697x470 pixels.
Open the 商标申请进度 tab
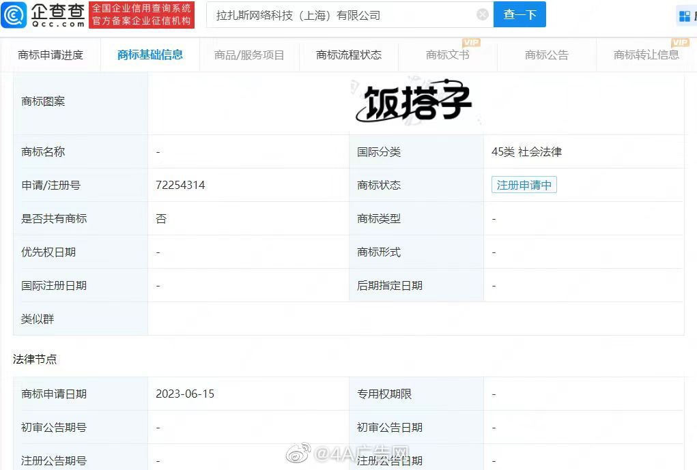tap(51, 55)
